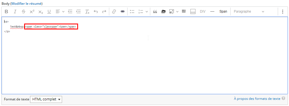Apply superscript formatting
The height and width of the screenshot is (106, 289).
pos(32,11)
